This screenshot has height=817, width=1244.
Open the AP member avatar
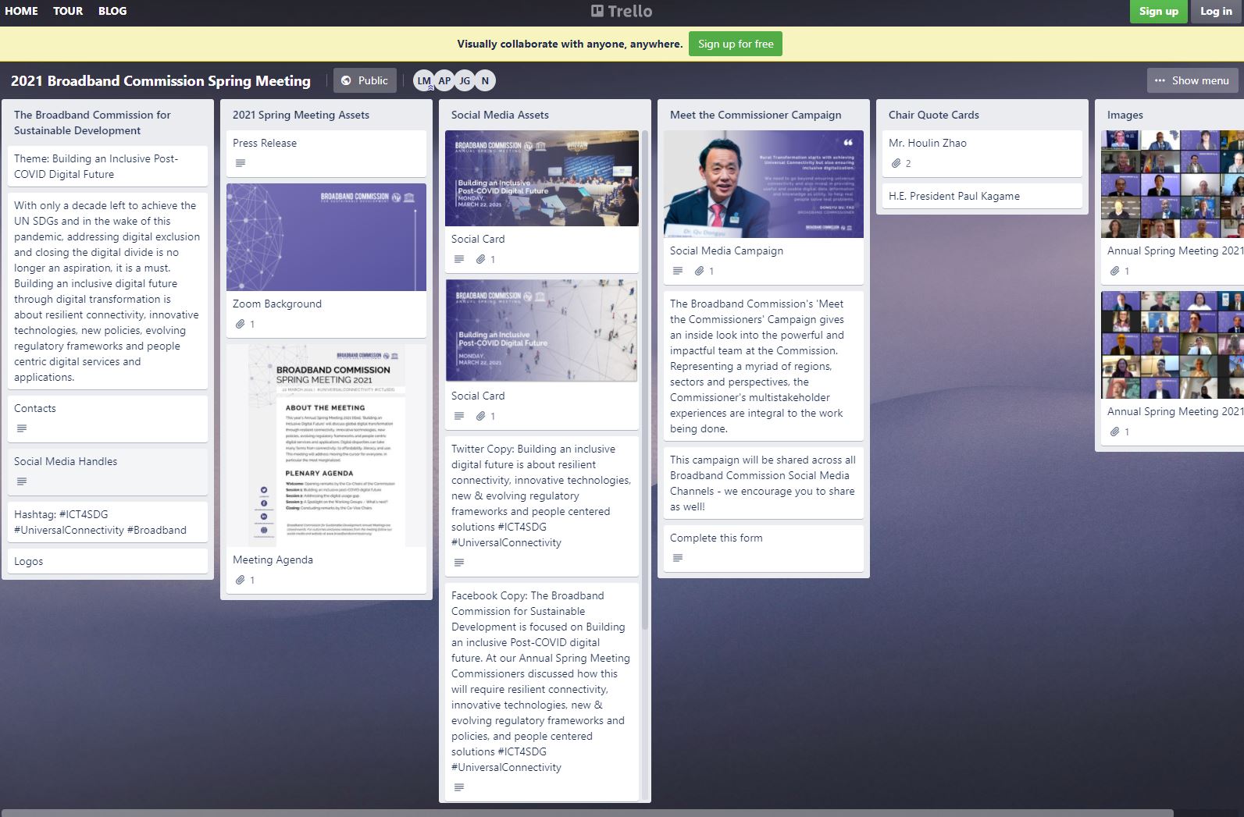click(444, 80)
